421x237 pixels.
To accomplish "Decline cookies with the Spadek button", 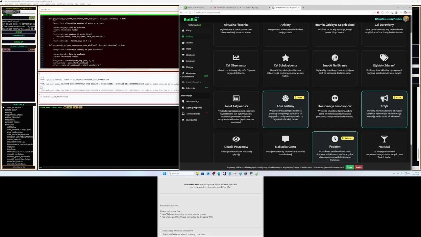I will [x=359, y=167].
